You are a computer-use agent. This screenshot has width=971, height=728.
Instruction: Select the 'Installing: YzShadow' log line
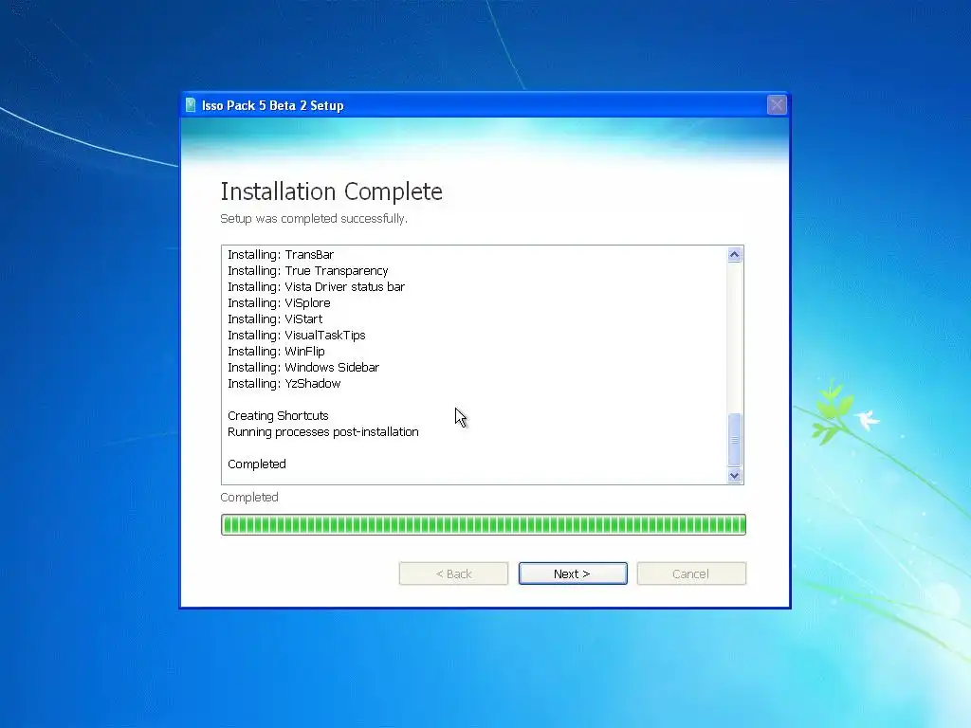click(x=284, y=383)
